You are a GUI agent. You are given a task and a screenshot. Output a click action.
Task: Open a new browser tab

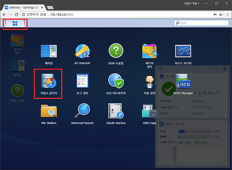click(x=50, y=7)
